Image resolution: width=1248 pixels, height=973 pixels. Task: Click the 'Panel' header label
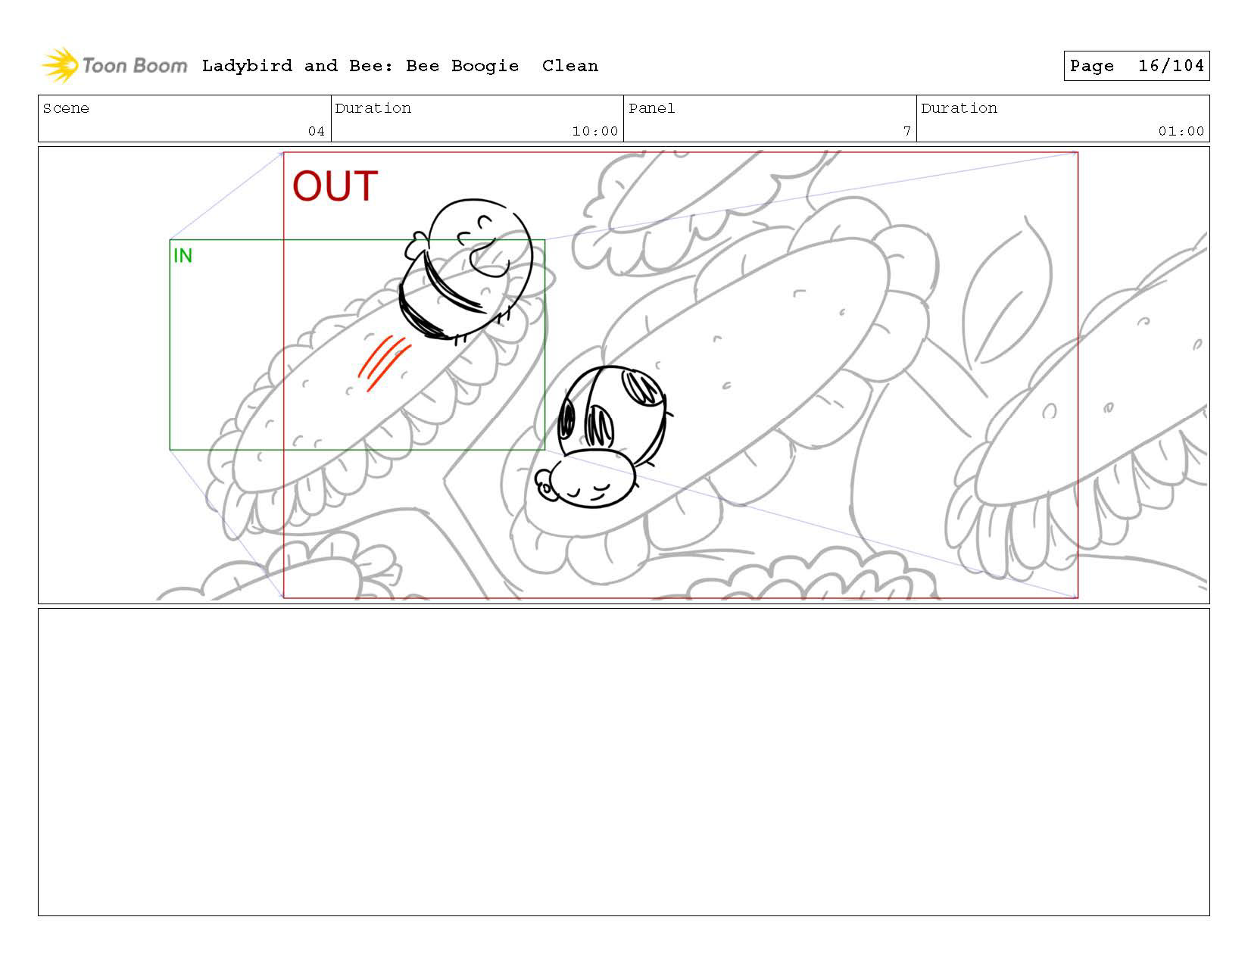coord(651,108)
